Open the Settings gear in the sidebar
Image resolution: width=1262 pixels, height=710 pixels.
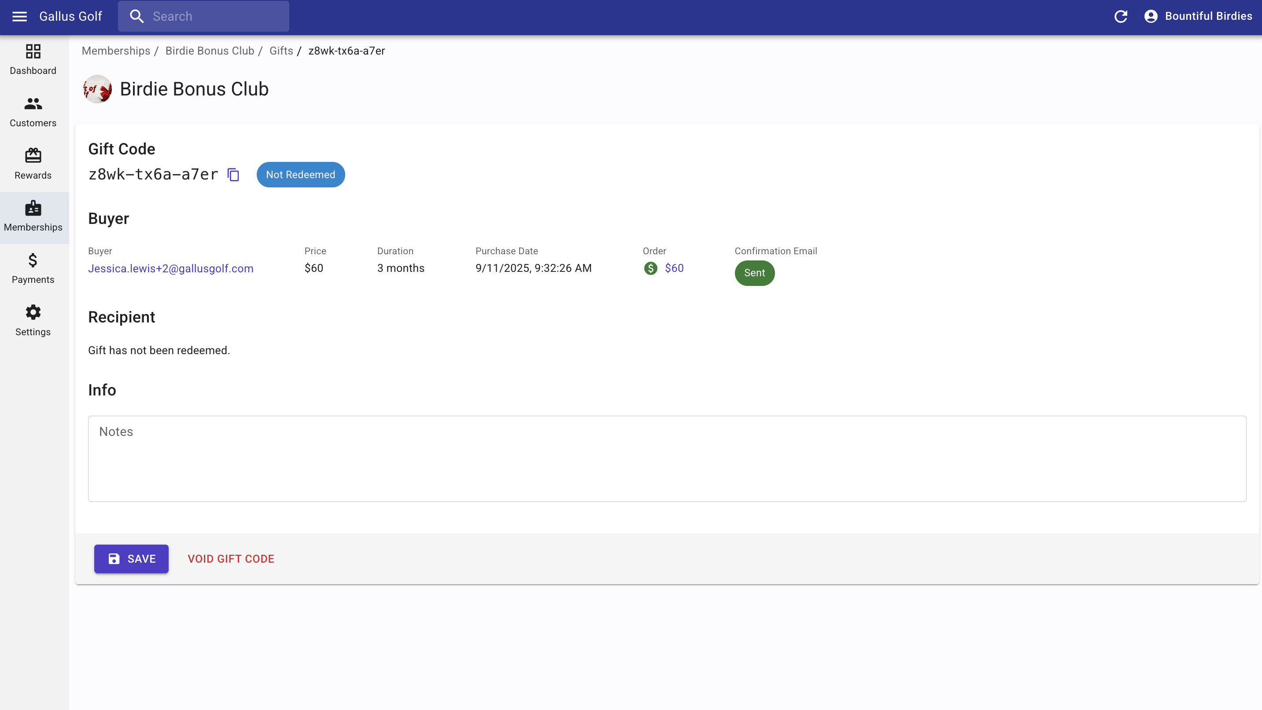coord(33,321)
